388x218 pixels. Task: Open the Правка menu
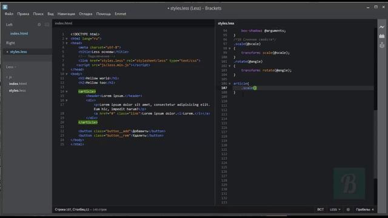23,14
